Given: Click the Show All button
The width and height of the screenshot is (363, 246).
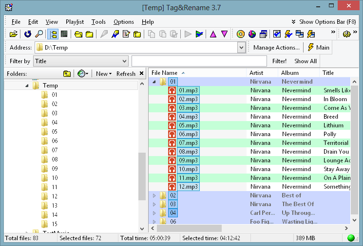Looking at the screenshot, I should click(306, 61).
